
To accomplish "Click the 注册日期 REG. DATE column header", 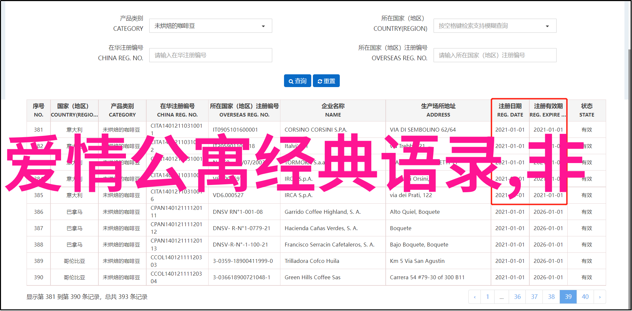I will click(510, 110).
